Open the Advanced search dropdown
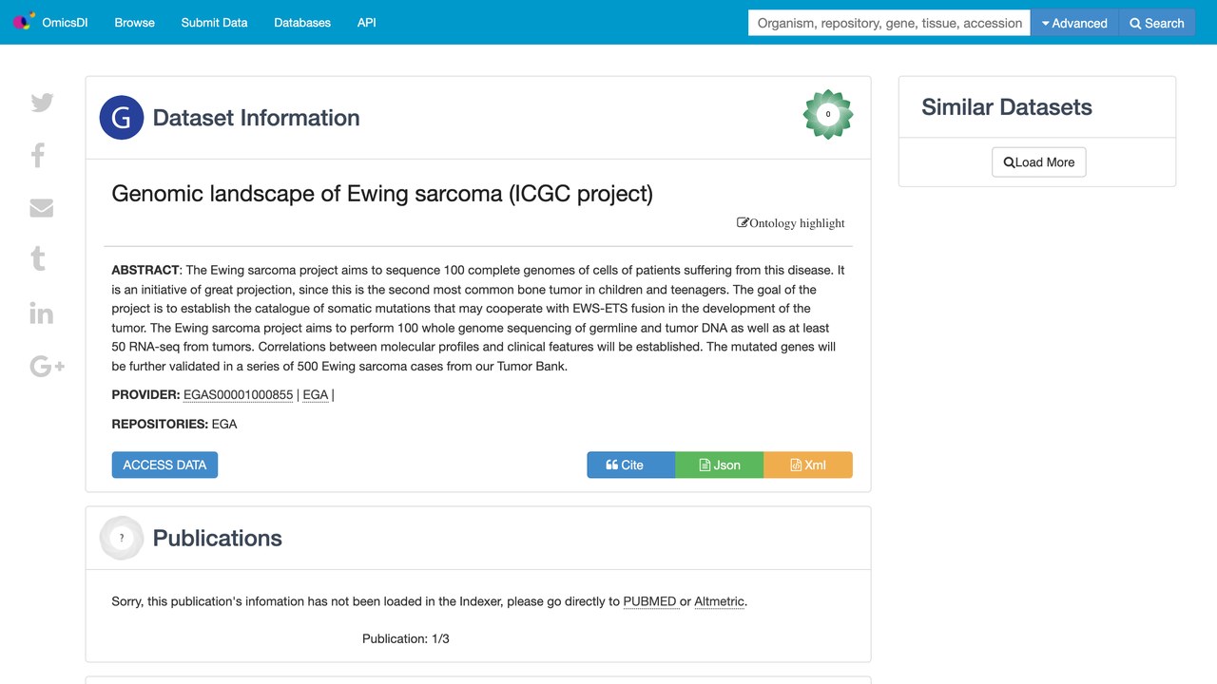 [x=1075, y=23]
